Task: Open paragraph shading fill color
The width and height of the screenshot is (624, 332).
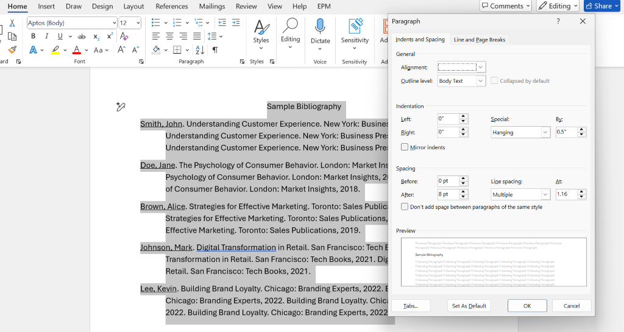Action: pyautogui.click(x=156, y=50)
